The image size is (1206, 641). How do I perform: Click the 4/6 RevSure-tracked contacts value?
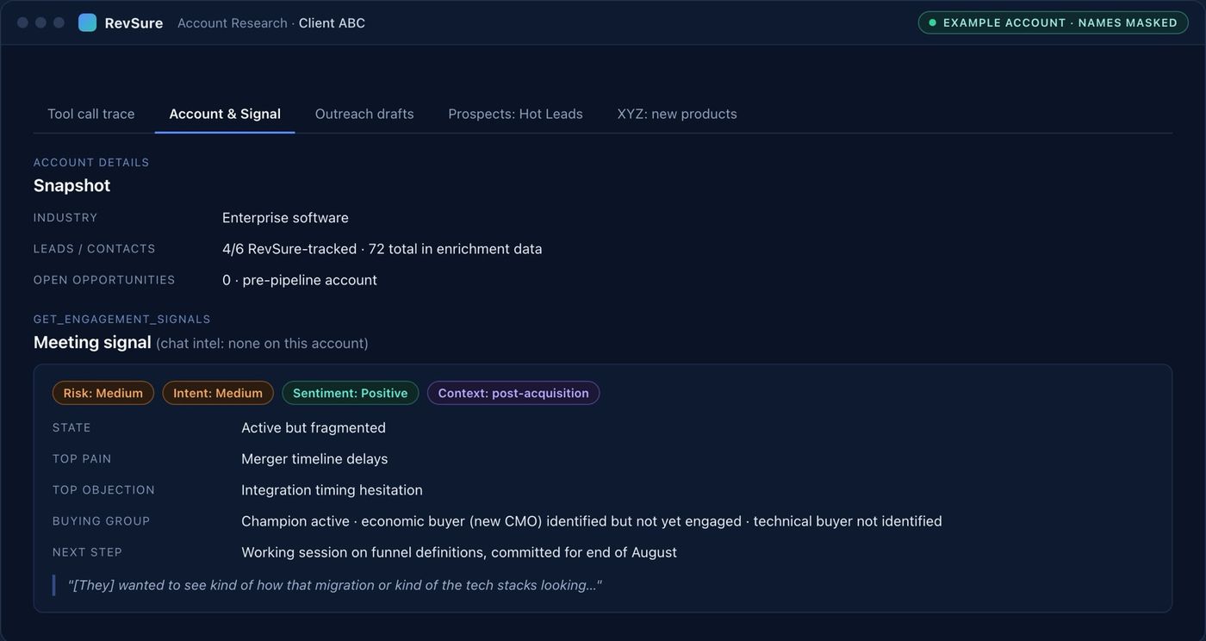pyautogui.click(x=382, y=249)
